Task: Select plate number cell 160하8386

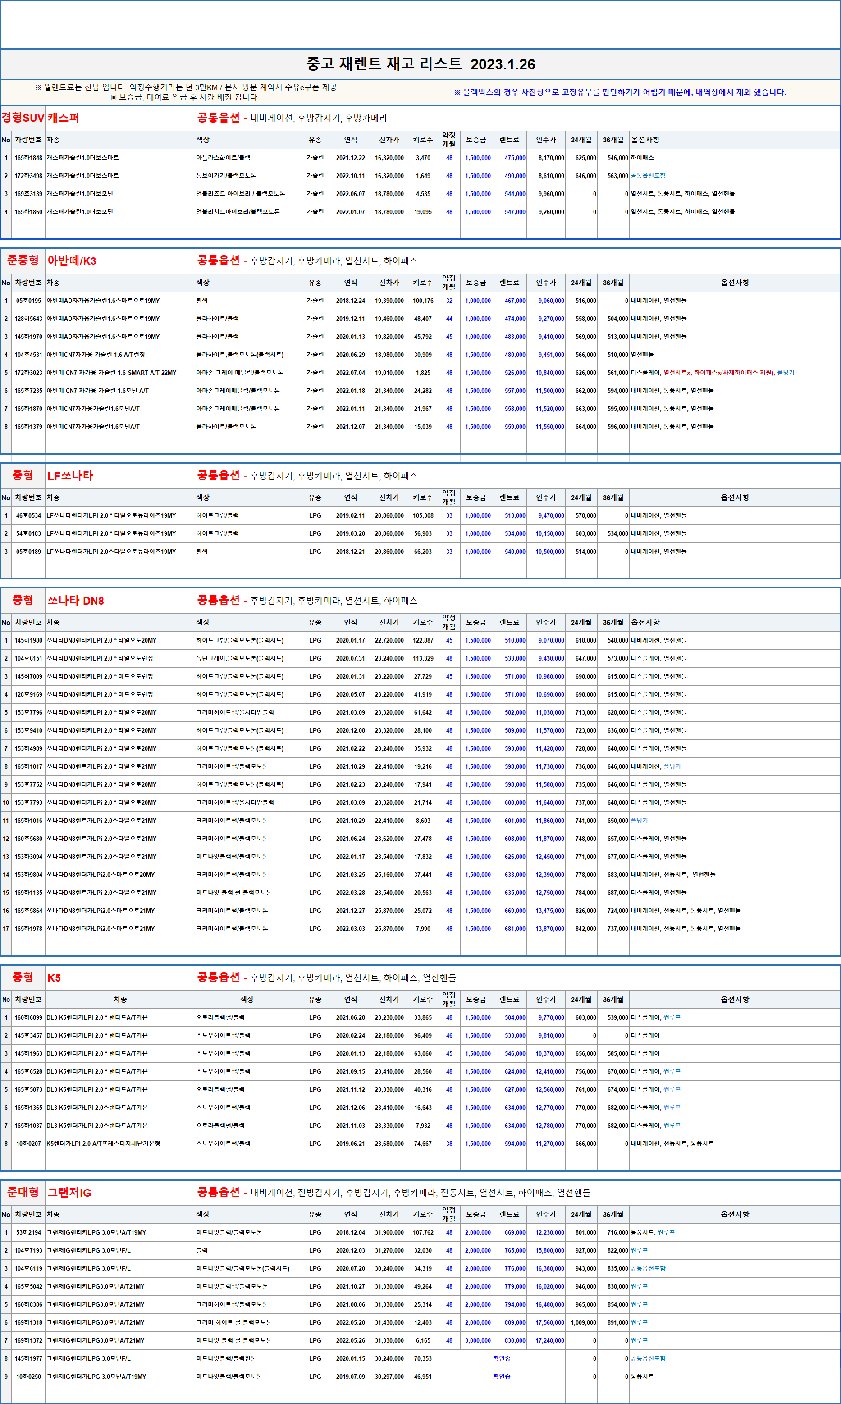Action: pos(28,1305)
